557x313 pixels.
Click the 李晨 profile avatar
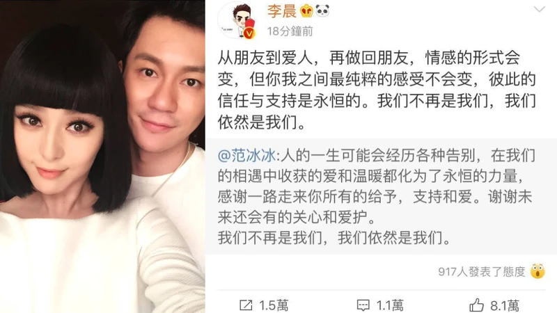(237, 20)
